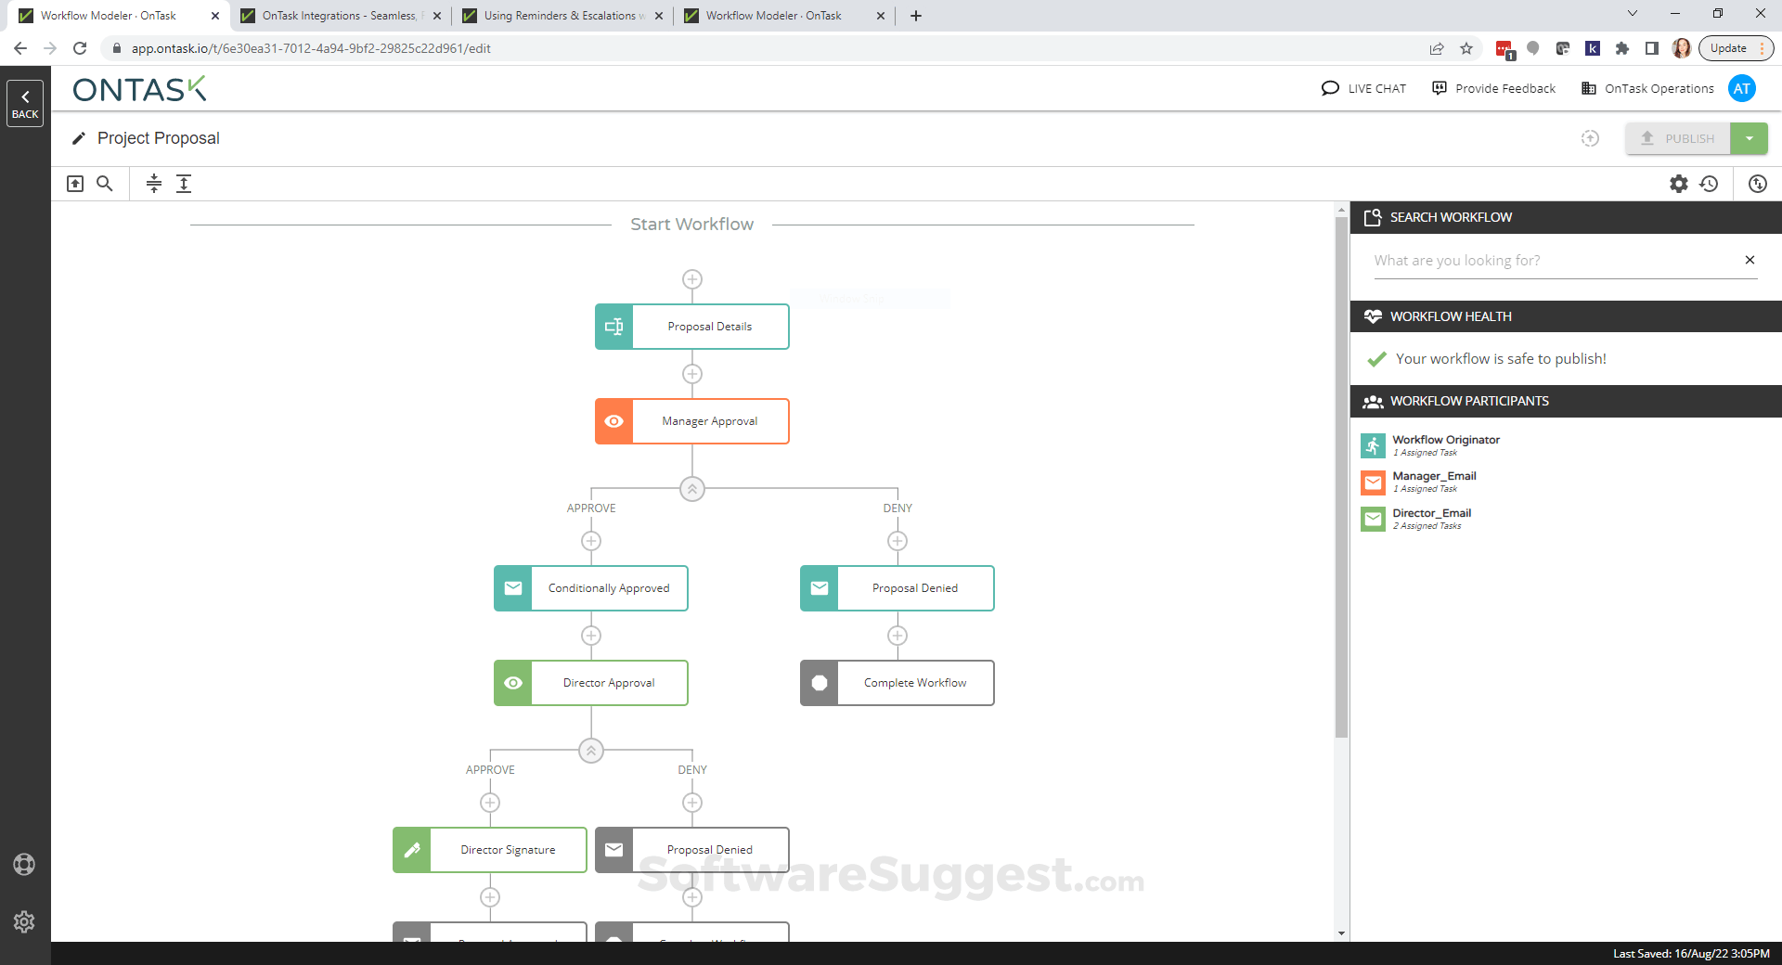The width and height of the screenshot is (1782, 965).
Task: Open the Publish options dropdown arrow
Action: 1750,137
